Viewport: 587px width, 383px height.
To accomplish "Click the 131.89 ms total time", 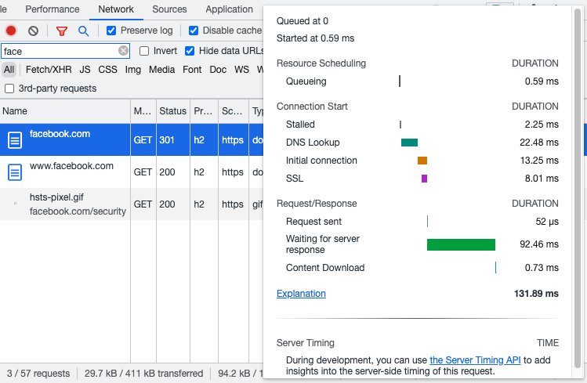I will coord(536,294).
